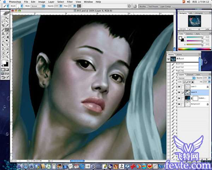
Task: Select the Rectangular Marquee tool
Action: [3, 18]
